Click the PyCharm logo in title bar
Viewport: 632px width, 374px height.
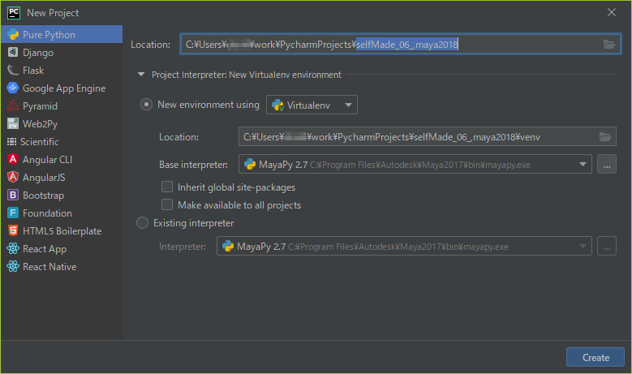(14, 13)
